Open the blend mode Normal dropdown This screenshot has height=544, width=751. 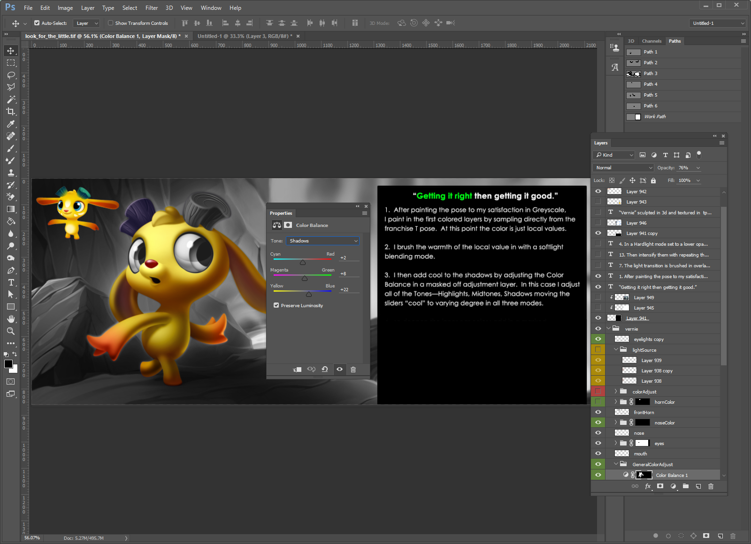pyautogui.click(x=623, y=168)
